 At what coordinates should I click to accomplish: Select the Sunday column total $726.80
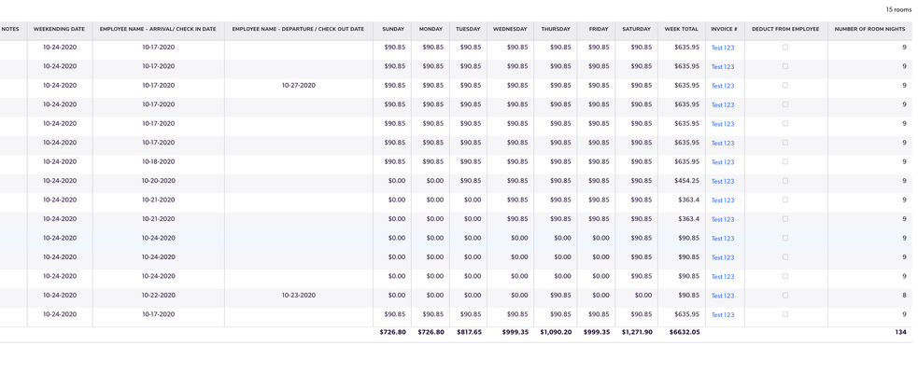[x=392, y=332]
